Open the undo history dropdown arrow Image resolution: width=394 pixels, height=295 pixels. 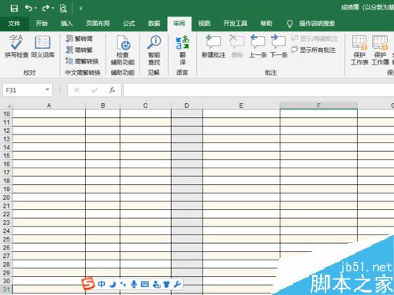pyautogui.click(x=35, y=9)
